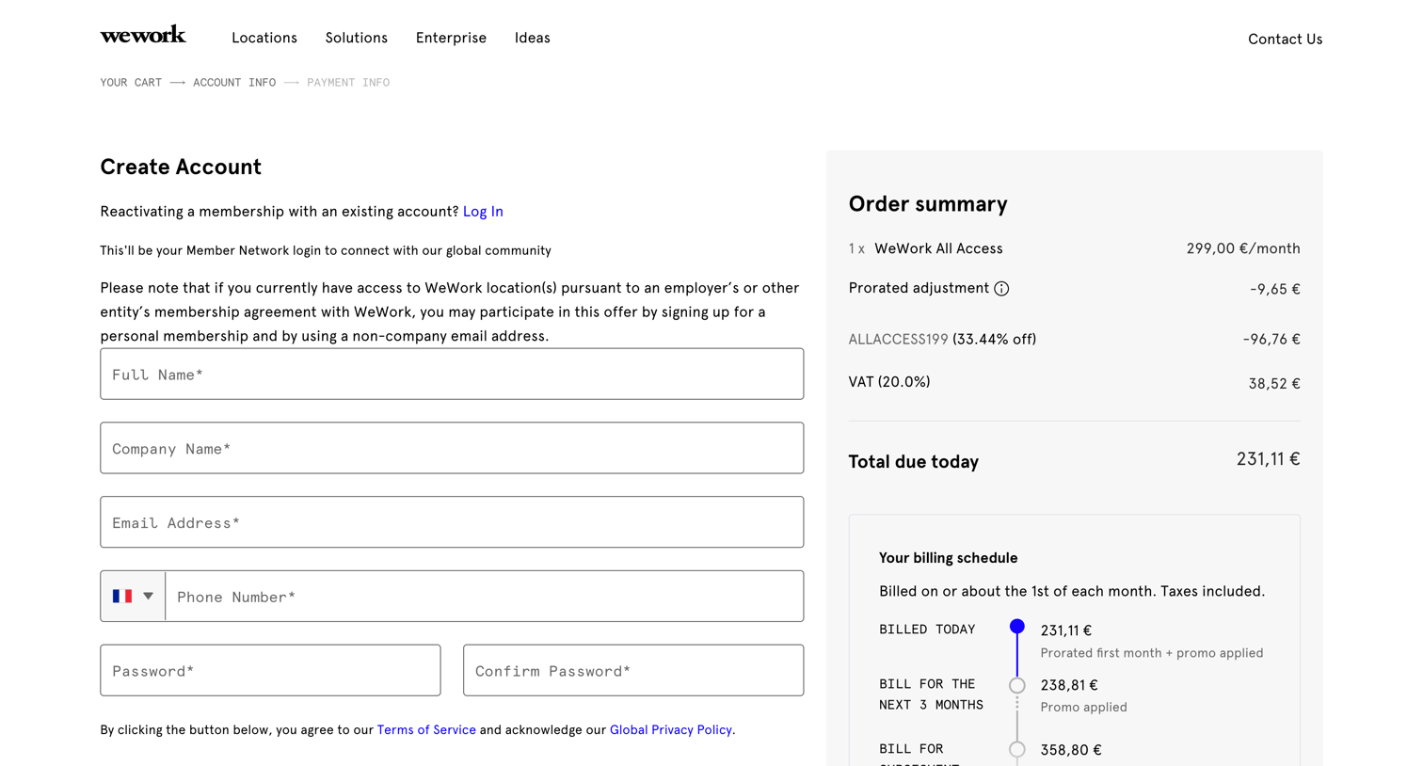Viewport: 1423px width, 766px height.
Task: Click the WeWork All Access line item
Action: coord(938,248)
